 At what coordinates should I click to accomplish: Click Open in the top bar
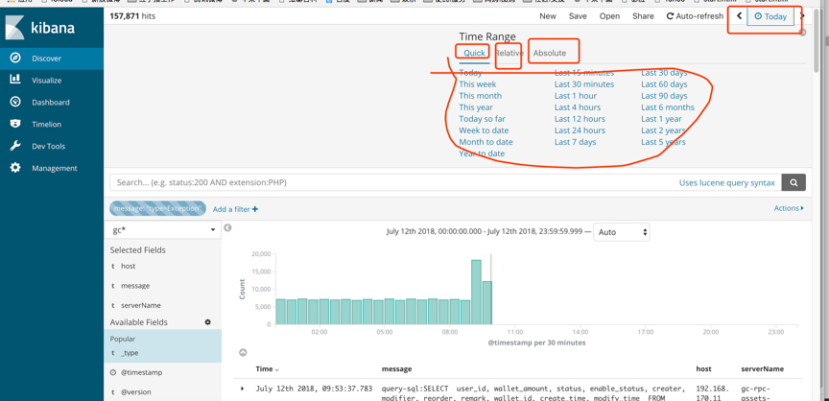(609, 16)
